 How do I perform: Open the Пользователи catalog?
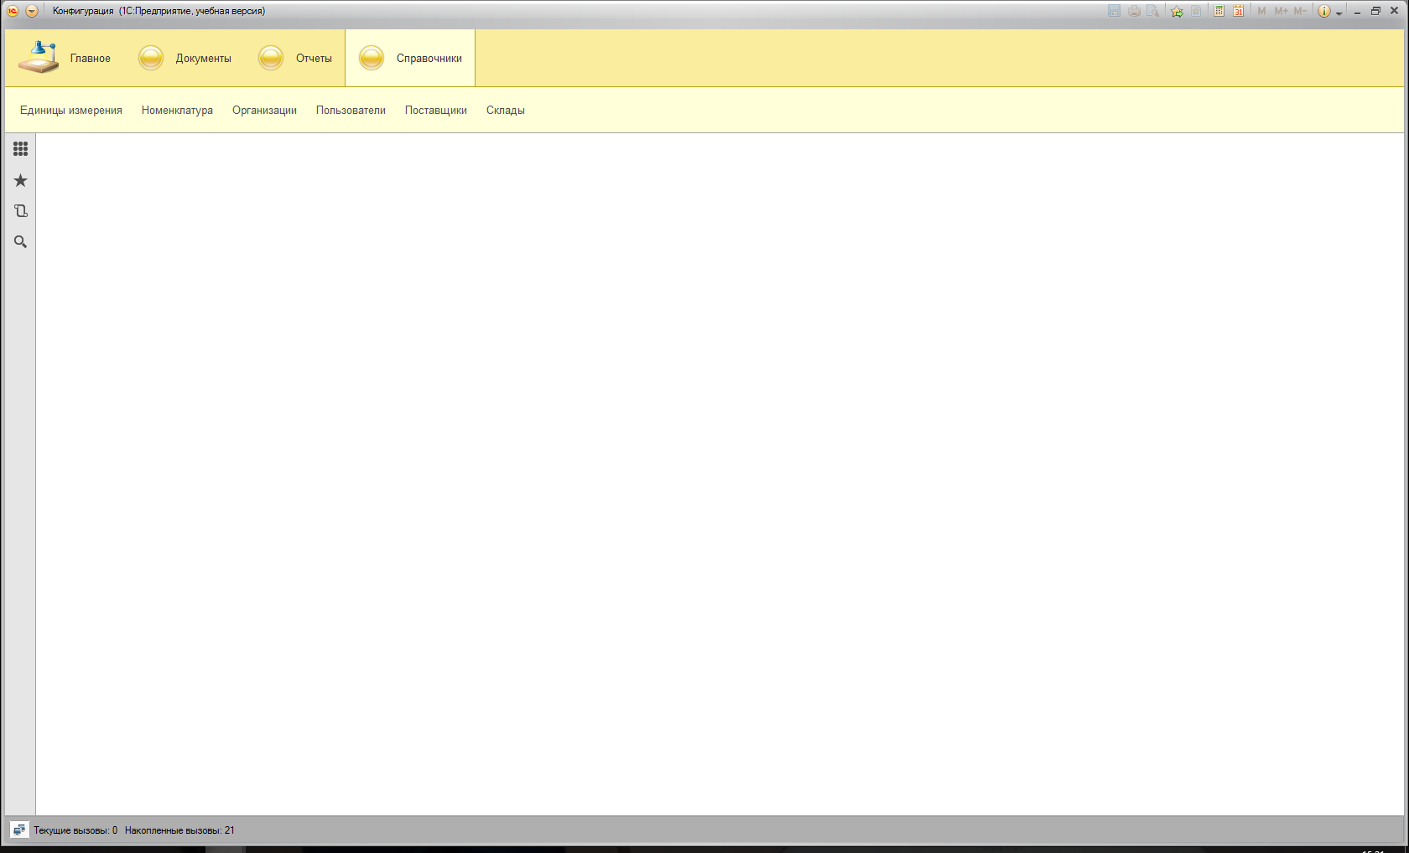pos(351,110)
